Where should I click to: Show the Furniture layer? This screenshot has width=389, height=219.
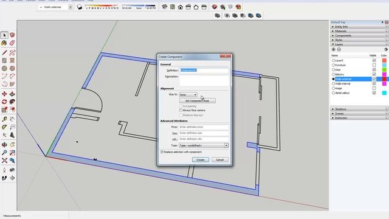[x=374, y=65]
